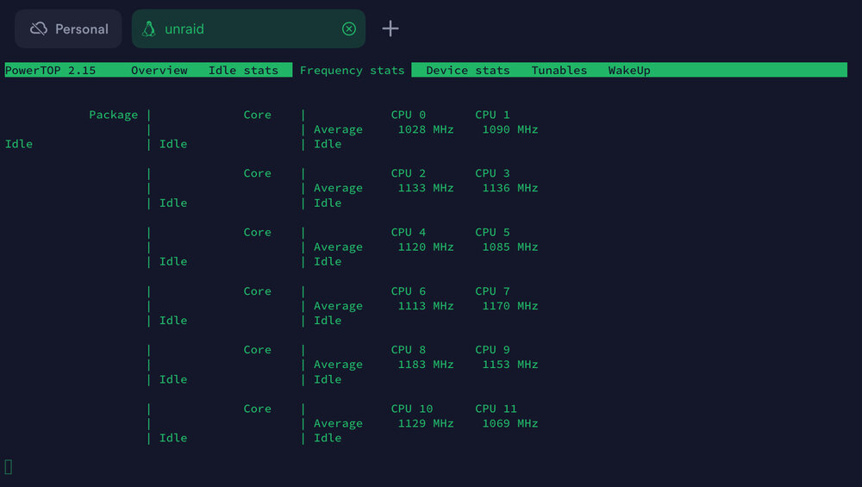Click the PowerTOP 2.15 title text

pos(50,71)
